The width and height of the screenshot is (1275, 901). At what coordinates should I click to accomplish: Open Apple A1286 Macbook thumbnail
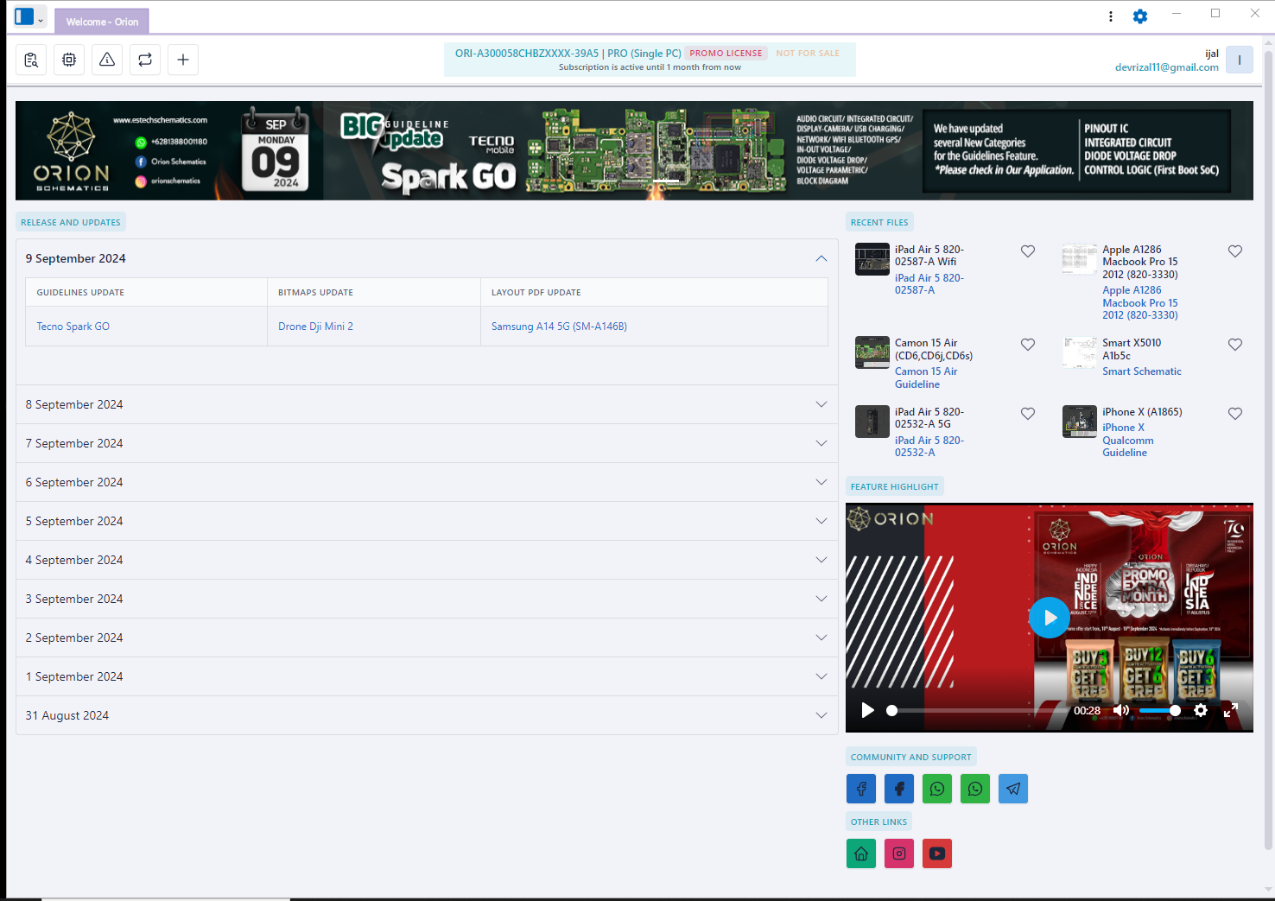(x=1080, y=259)
